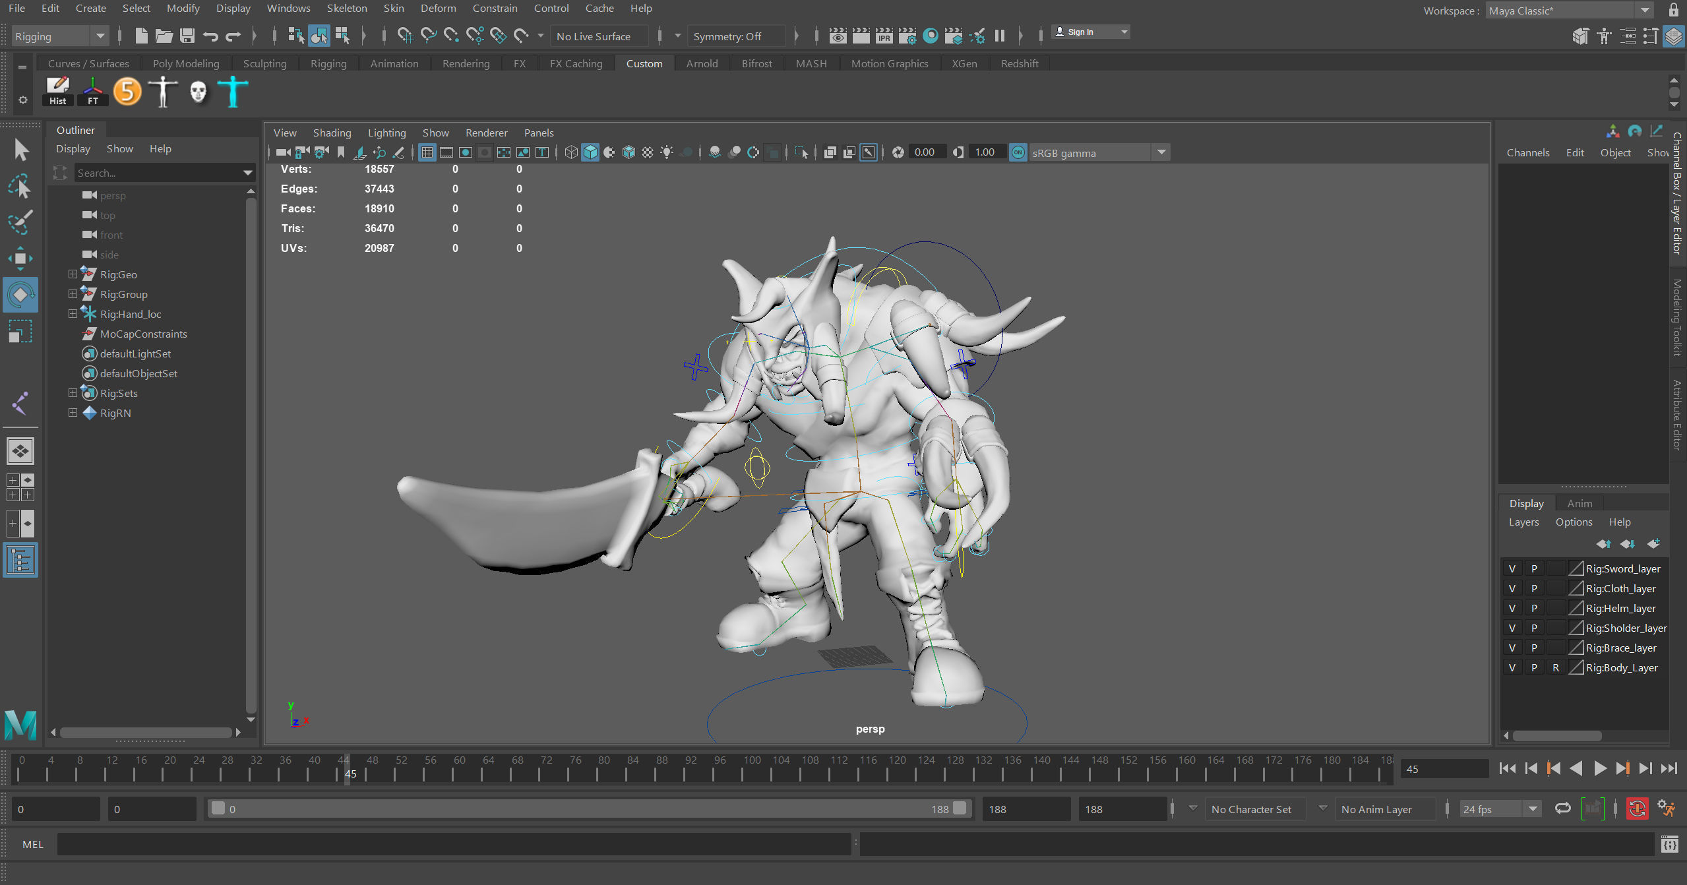
Task: Undo the last action
Action: (x=210, y=36)
